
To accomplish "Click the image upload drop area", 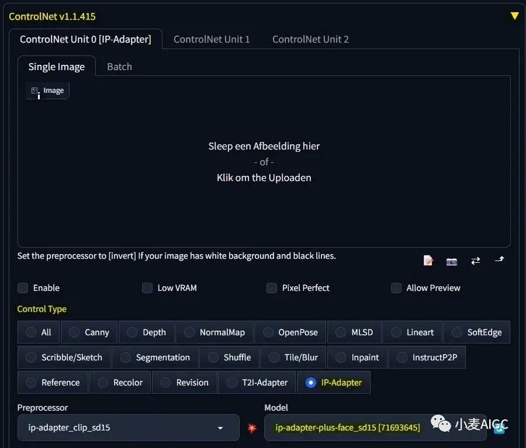I will pyautogui.click(x=264, y=162).
